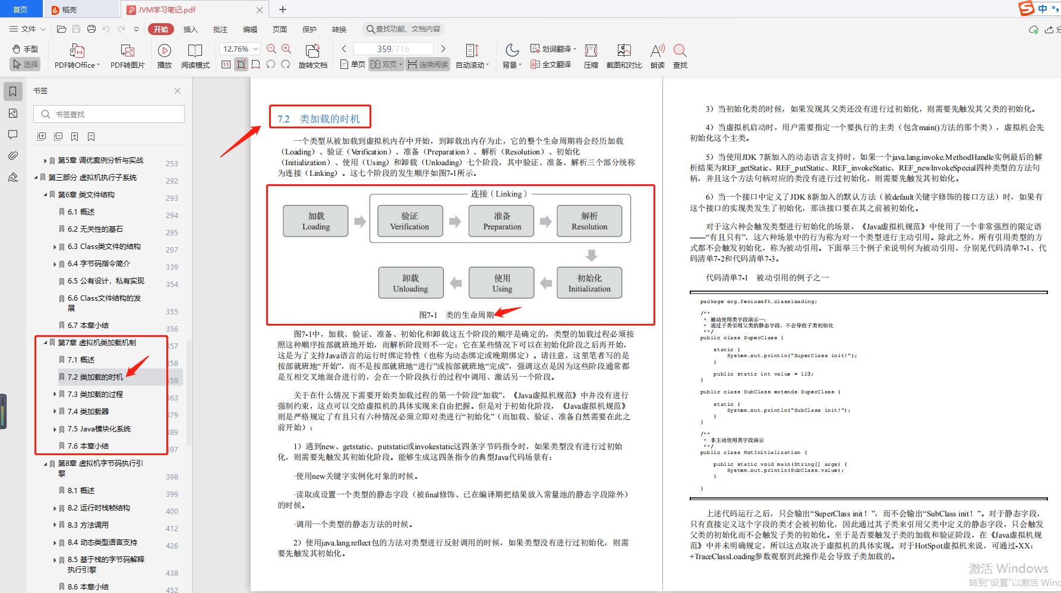
Task: Toggle the bookmarks sidebar panel
Action: [13, 92]
